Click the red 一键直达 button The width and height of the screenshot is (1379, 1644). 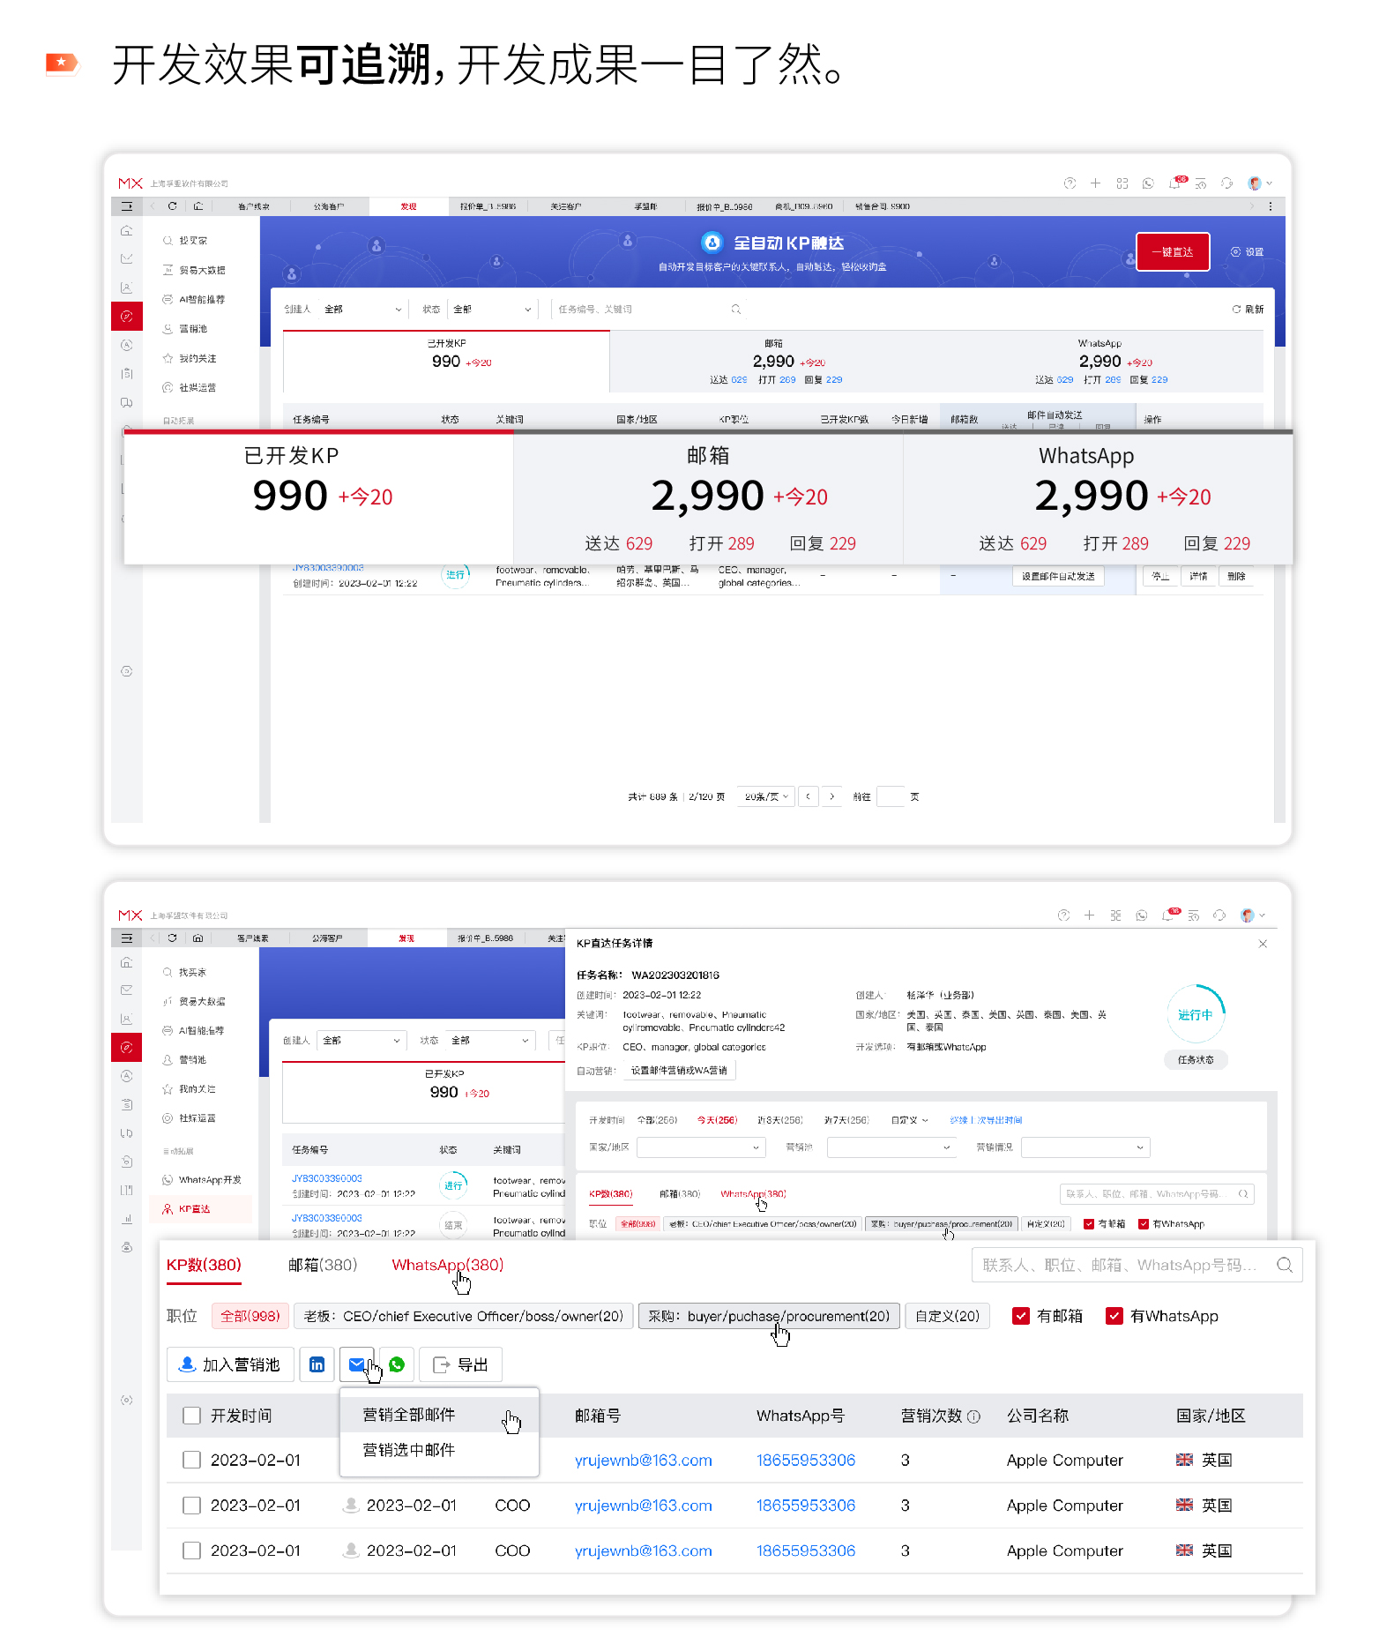[1172, 252]
